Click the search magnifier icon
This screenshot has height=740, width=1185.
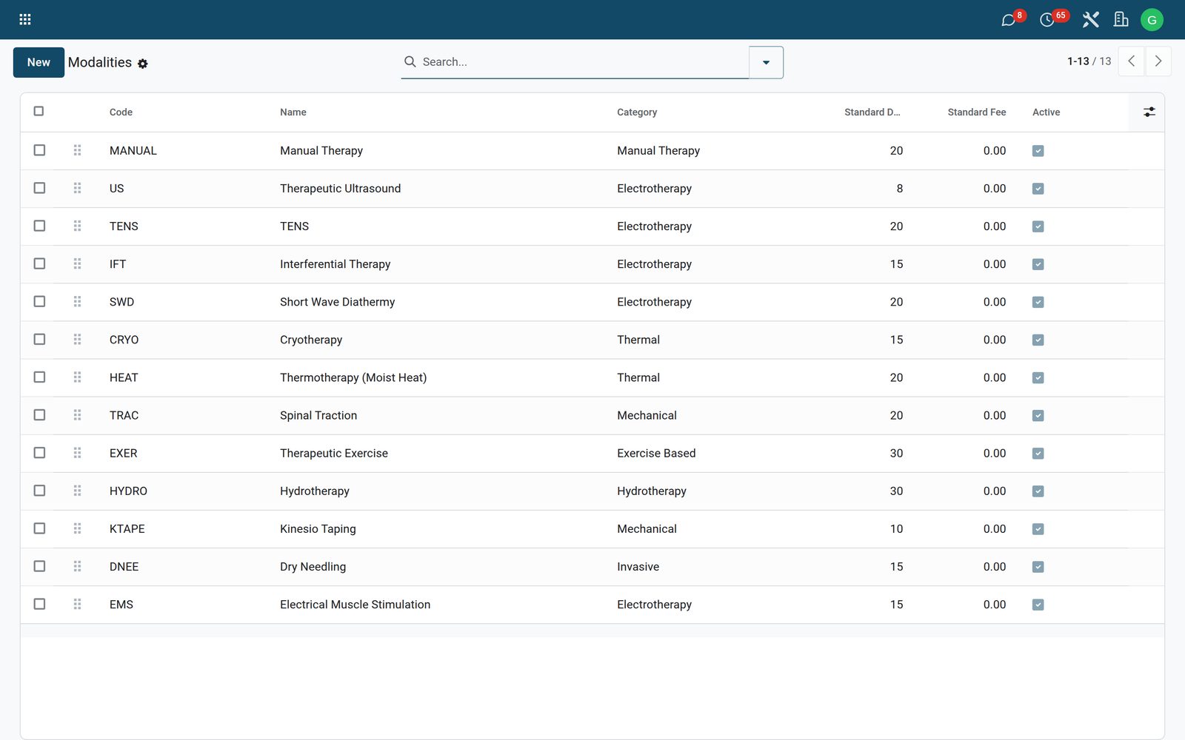(410, 62)
